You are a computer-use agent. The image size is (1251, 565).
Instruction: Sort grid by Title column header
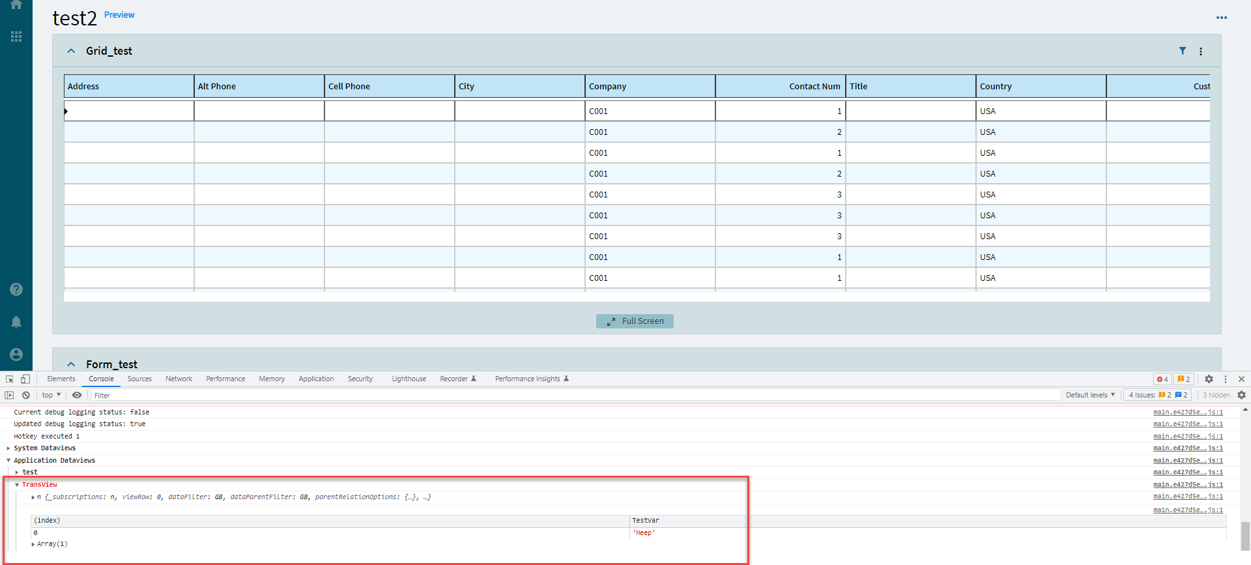[911, 86]
